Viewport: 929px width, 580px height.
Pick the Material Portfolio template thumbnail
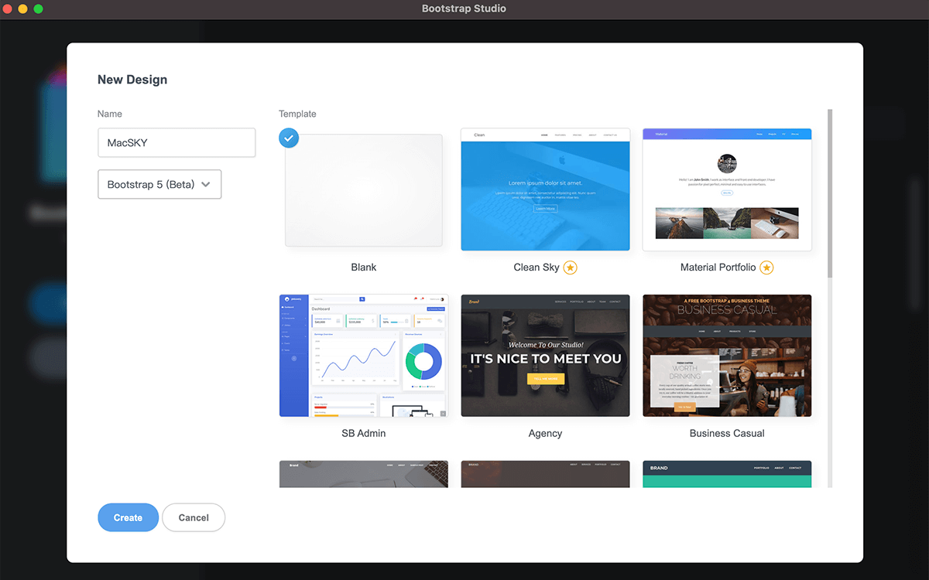point(727,189)
